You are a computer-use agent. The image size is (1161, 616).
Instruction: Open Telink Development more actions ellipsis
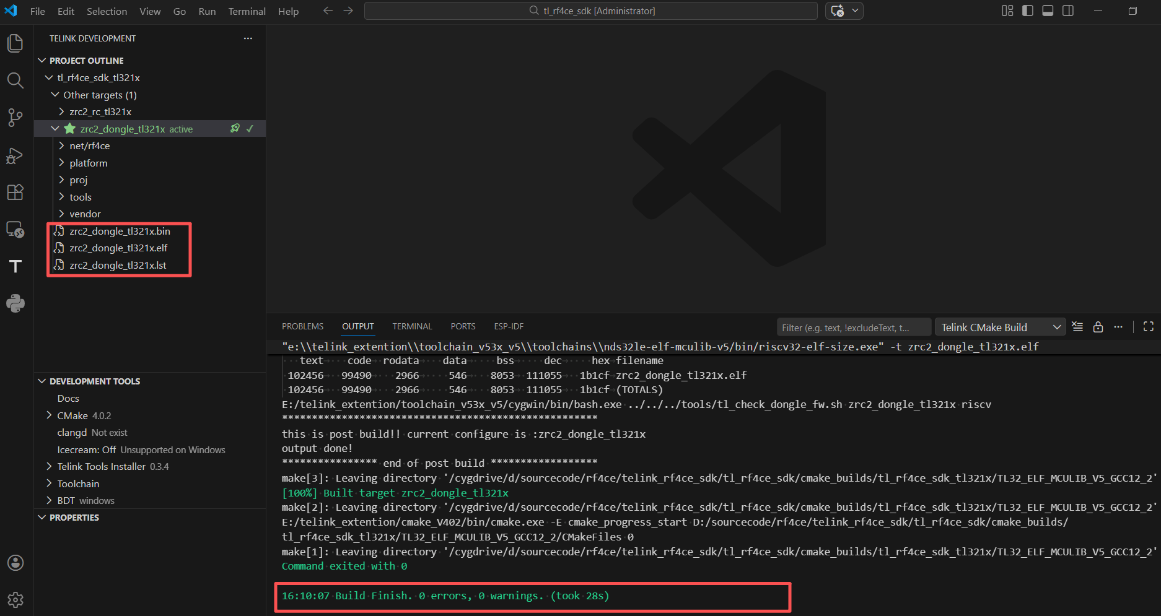(248, 38)
